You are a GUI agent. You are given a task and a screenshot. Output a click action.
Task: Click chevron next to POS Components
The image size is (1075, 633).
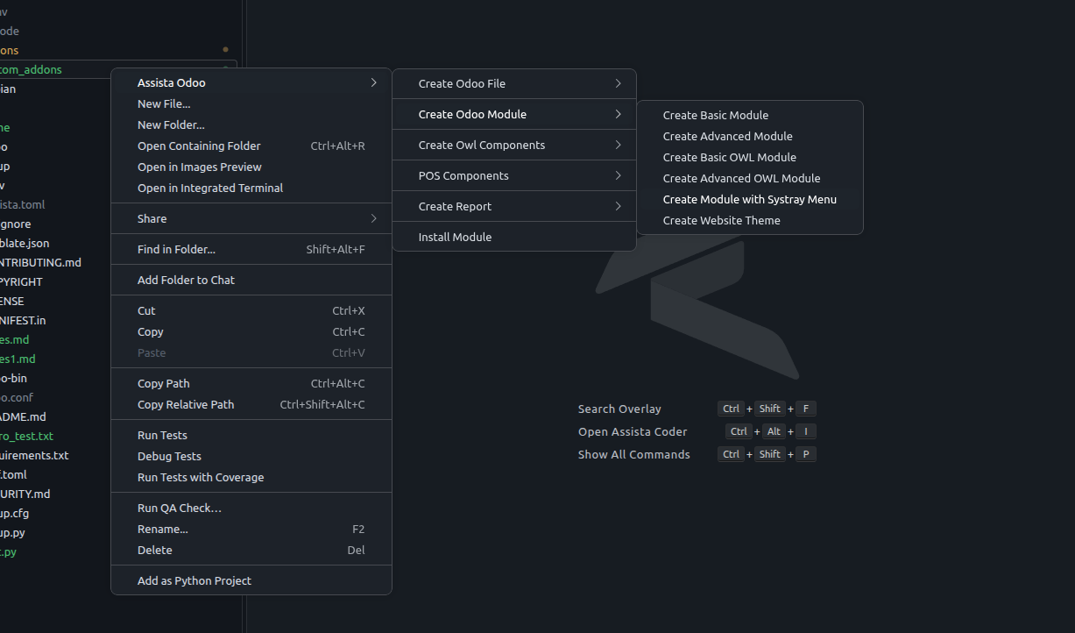click(x=618, y=175)
